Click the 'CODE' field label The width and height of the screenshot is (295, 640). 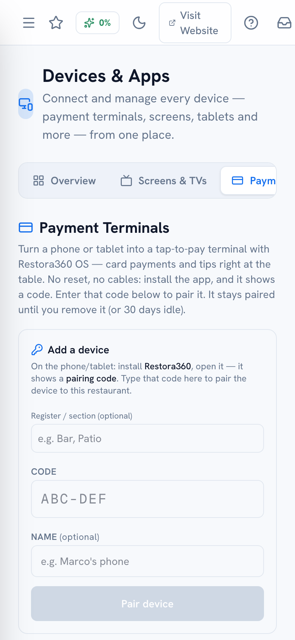(43, 472)
